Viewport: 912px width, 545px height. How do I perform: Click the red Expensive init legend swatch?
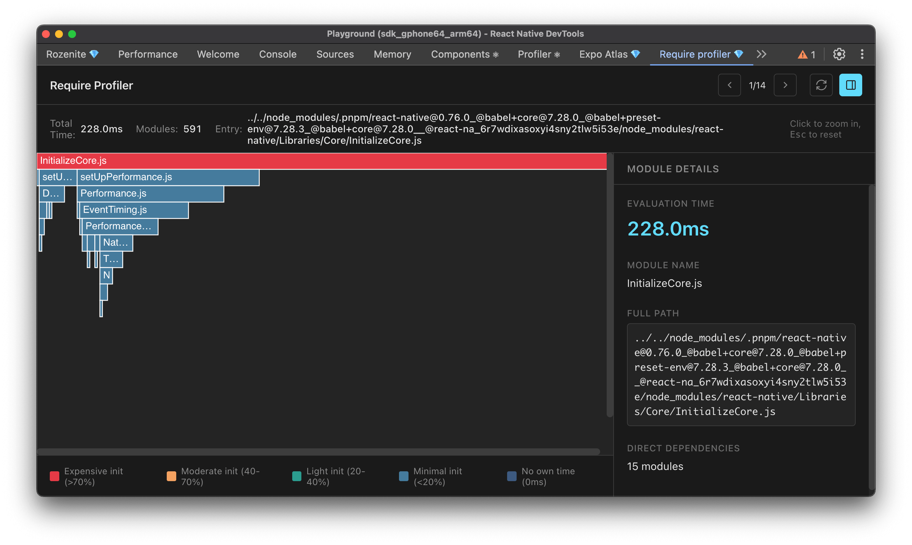[54, 476]
